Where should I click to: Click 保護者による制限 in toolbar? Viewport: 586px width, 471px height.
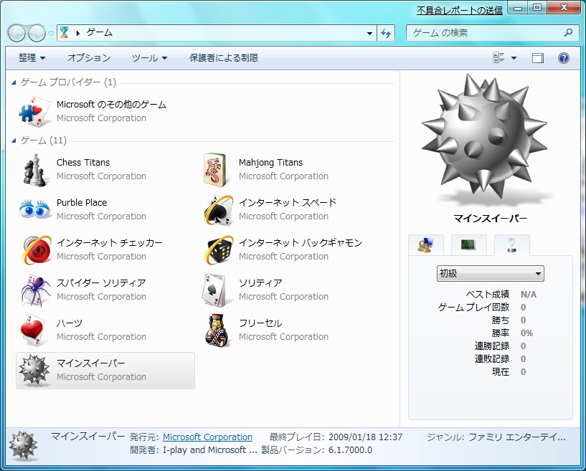click(x=224, y=58)
